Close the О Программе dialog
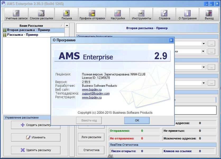This screenshot has width=221, height=159. 171,40
